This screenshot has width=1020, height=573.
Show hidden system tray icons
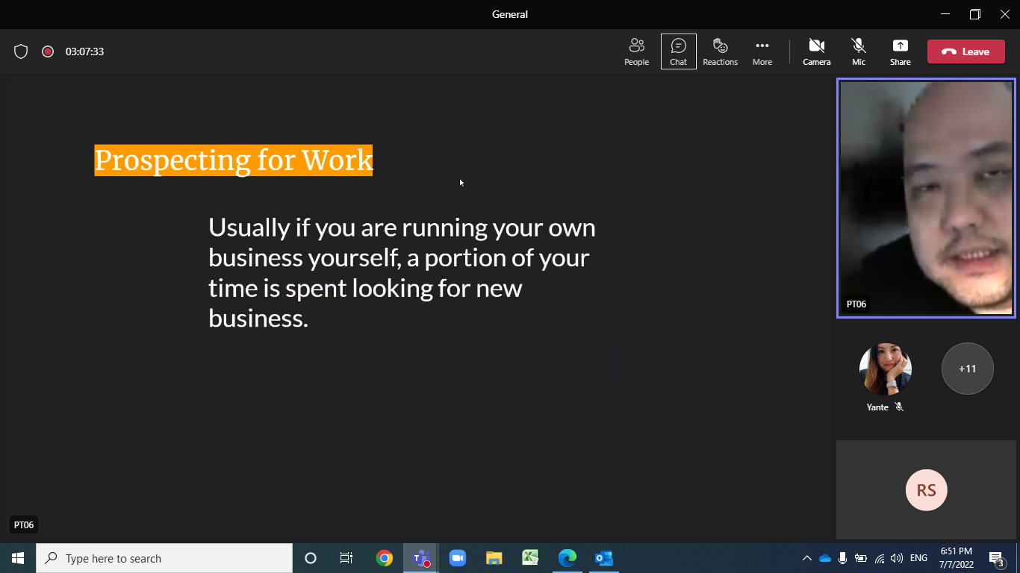[x=806, y=558]
